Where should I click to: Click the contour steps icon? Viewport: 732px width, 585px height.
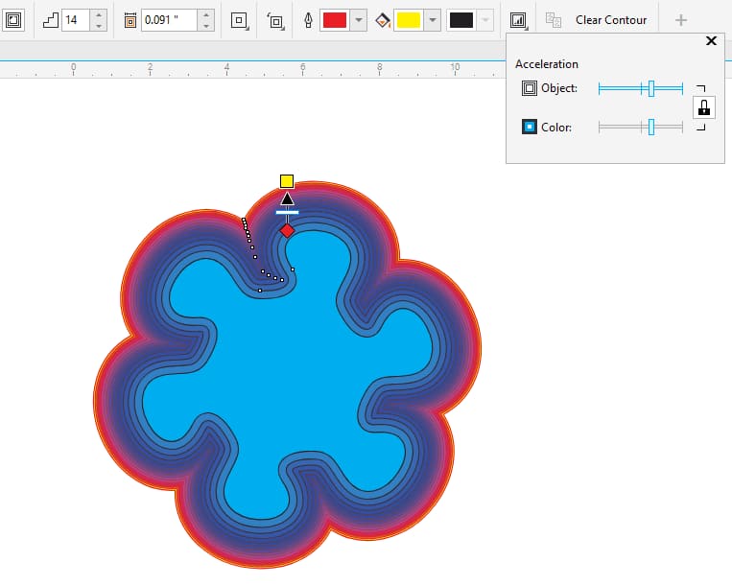[x=50, y=20]
